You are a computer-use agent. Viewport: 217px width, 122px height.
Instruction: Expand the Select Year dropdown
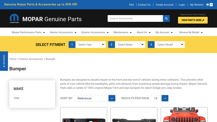tap(90, 44)
